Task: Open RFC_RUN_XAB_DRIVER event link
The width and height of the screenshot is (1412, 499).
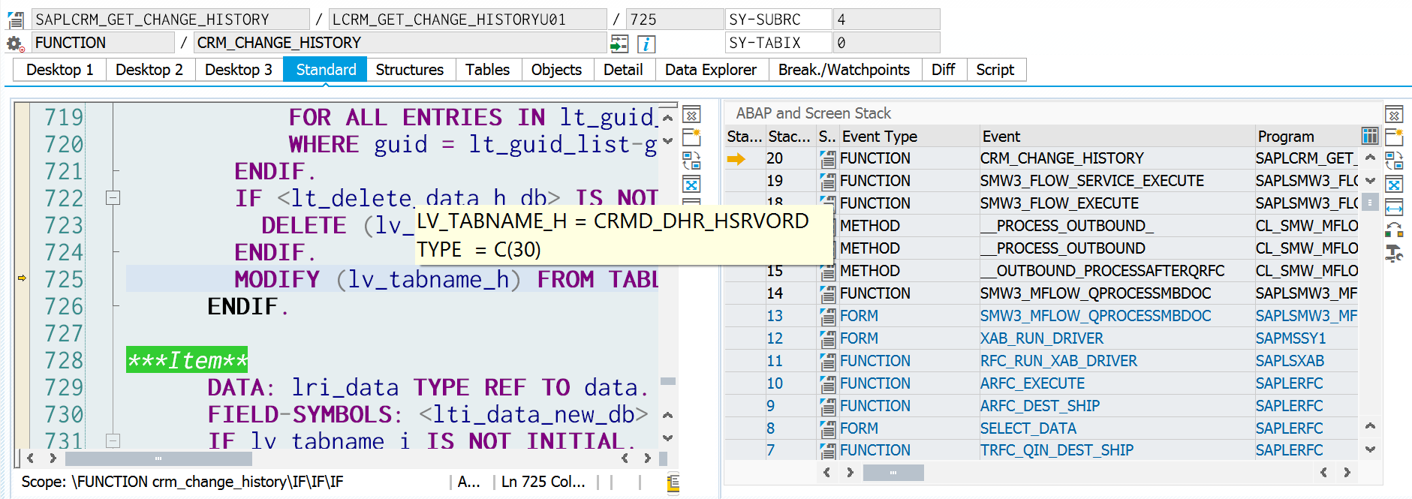Action: pyautogui.click(x=1058, y=361)
